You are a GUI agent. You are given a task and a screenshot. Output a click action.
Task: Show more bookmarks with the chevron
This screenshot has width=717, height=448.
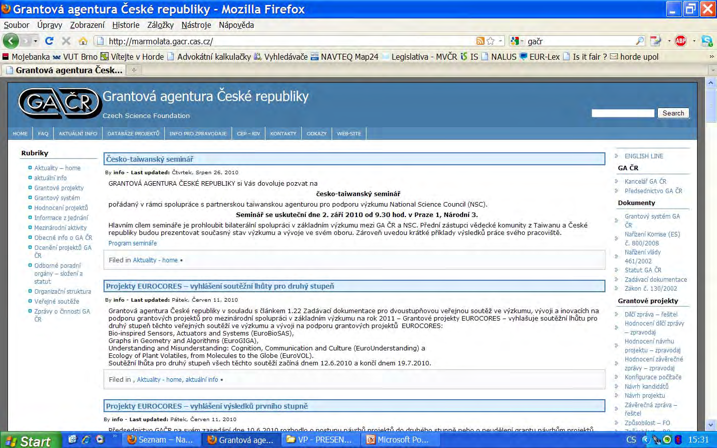pos(711,57)
